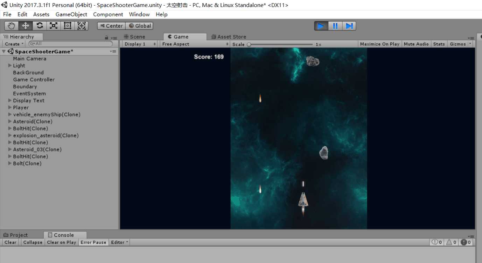Select the EventSystem object
This screenshot has width=482, height=263.
click(x=29, y=94)
